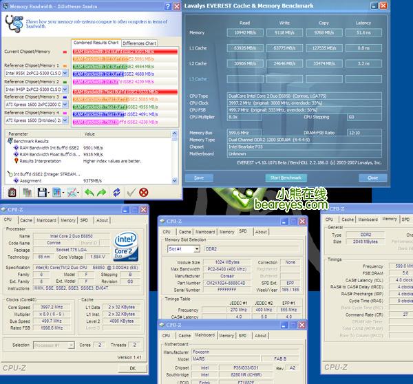
Task: Click the Size field showing 2048 MBytes
Action: pos(365,242)
